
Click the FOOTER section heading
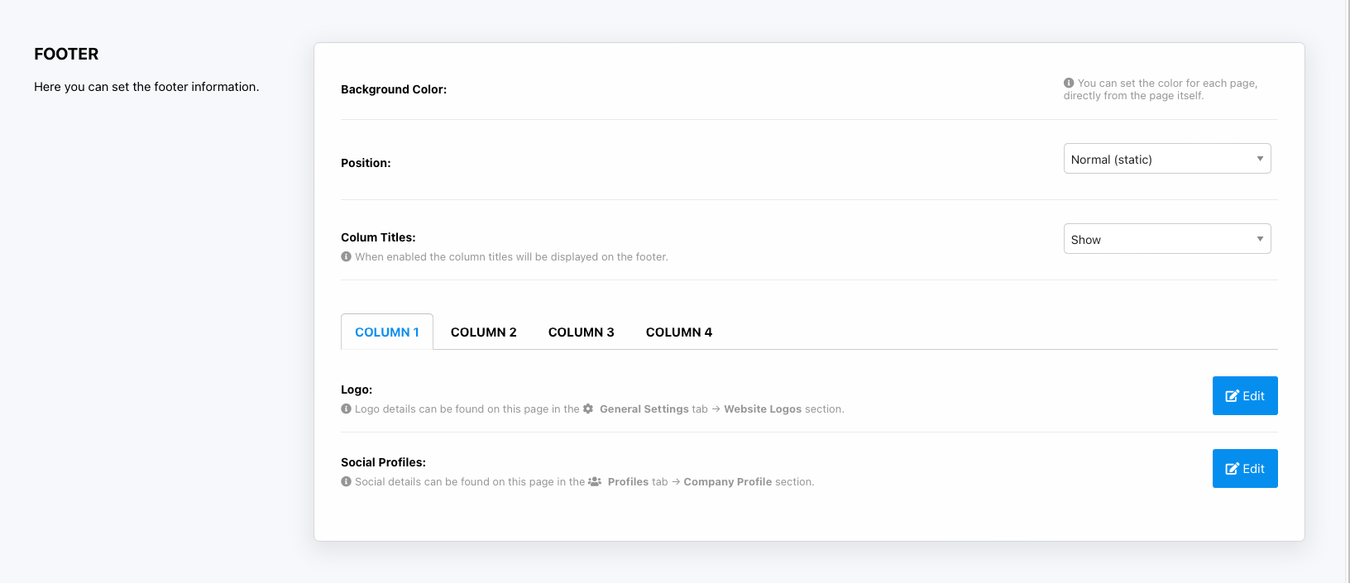[x=66, y=54]
